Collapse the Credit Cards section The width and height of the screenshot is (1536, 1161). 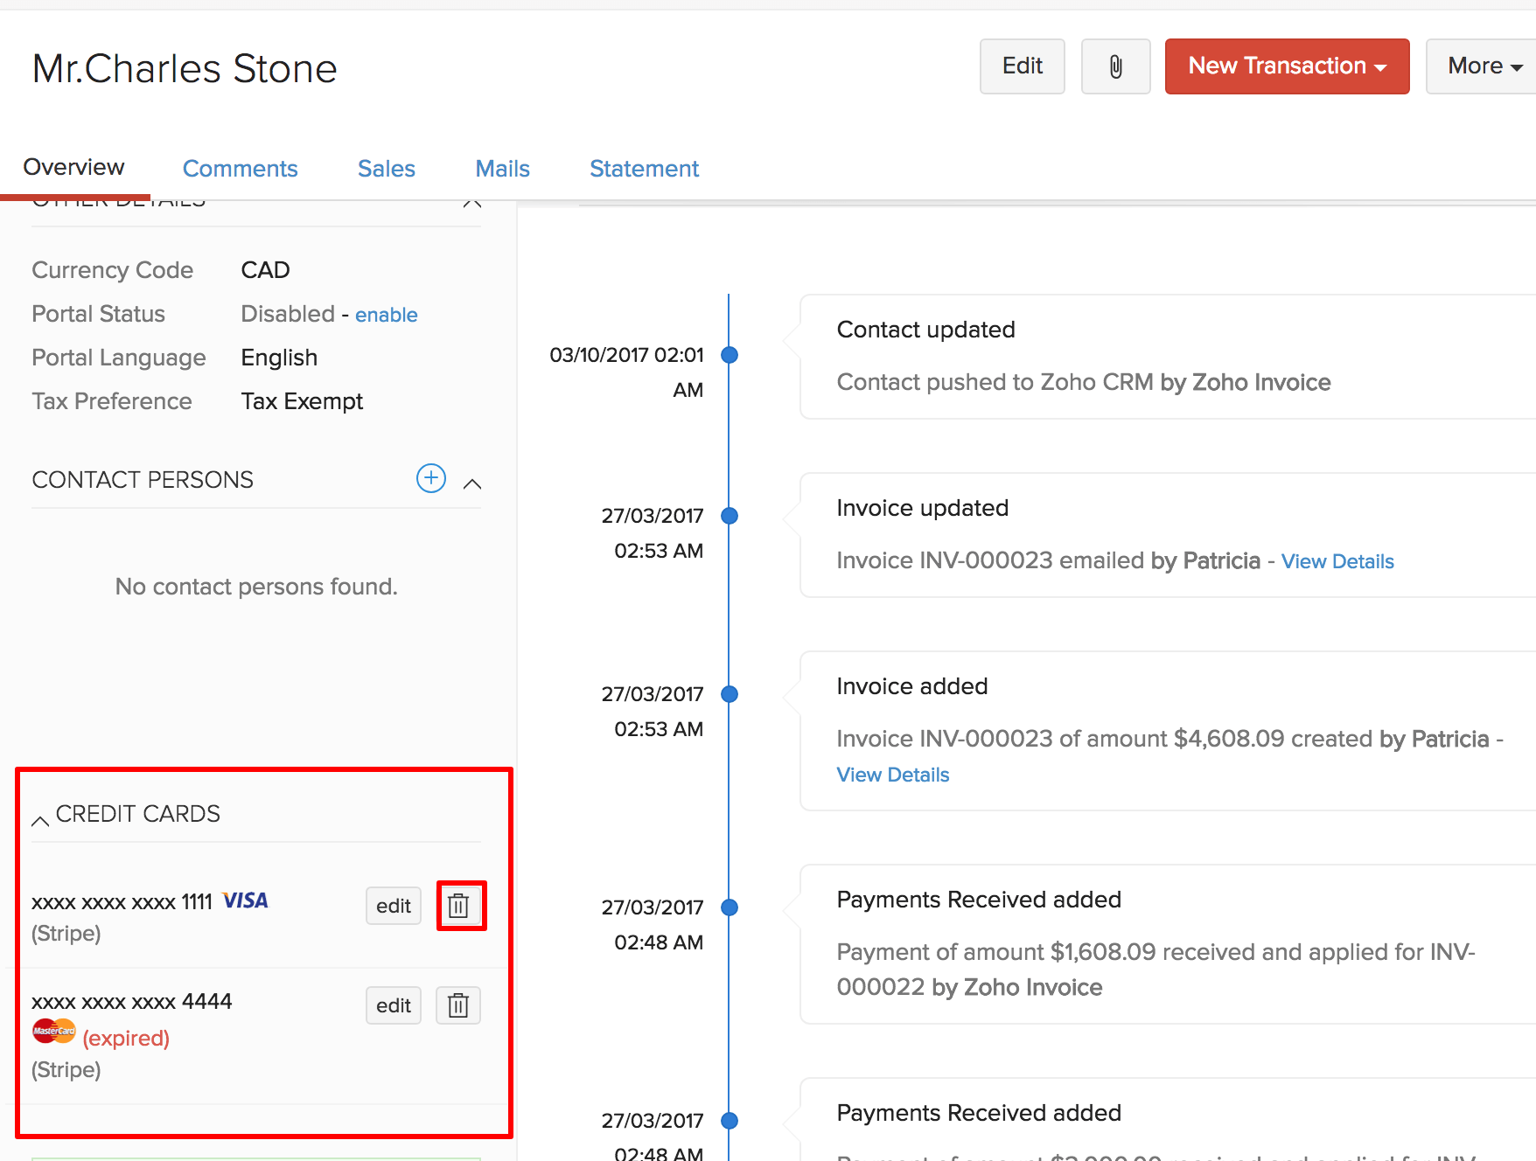[40, 820]
